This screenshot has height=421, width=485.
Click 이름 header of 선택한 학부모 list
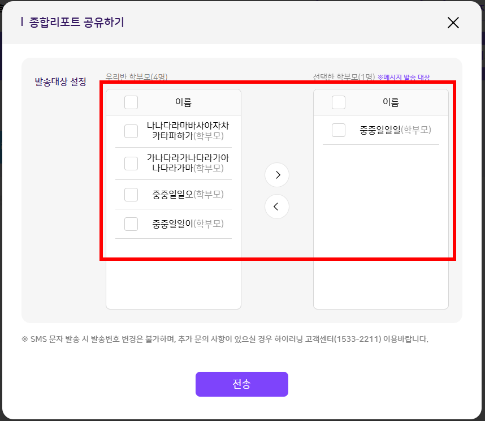[391, 102]
